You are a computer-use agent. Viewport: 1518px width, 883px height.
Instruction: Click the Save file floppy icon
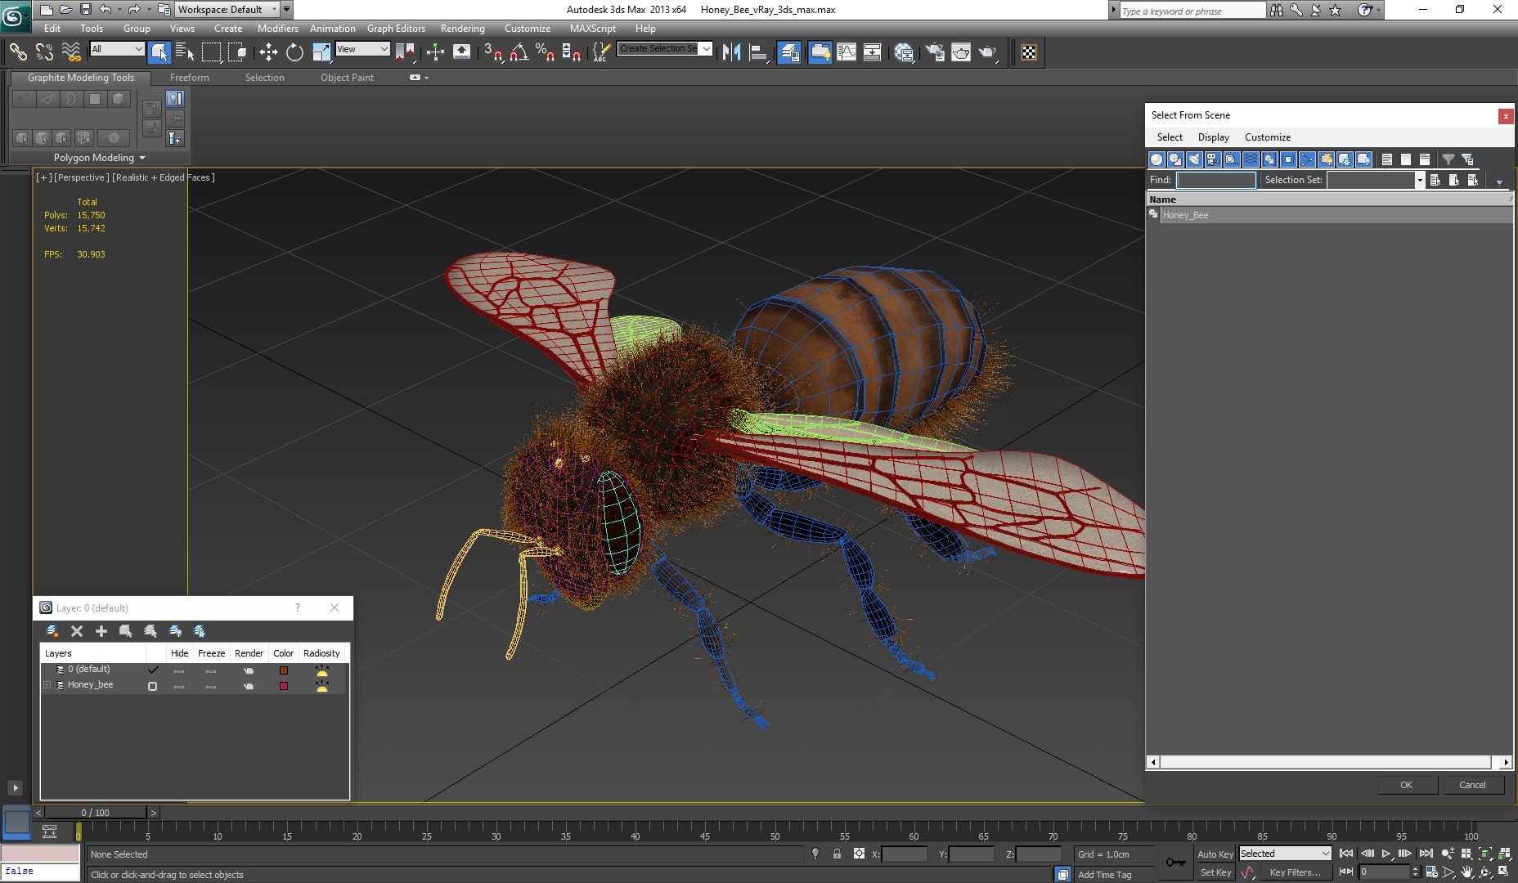(86, 9)
